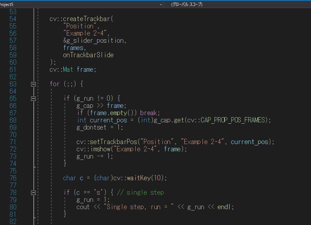Click endl on line 80

pyautogui.click(x=224, y=207)
